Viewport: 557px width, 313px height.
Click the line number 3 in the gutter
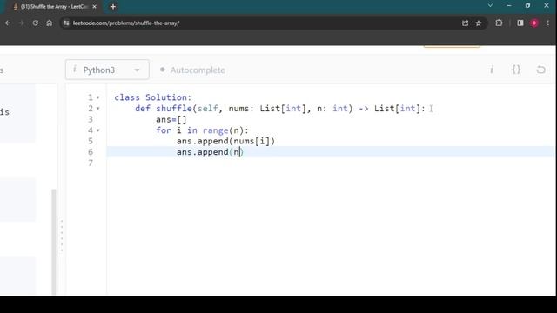[x=91, y=119]
